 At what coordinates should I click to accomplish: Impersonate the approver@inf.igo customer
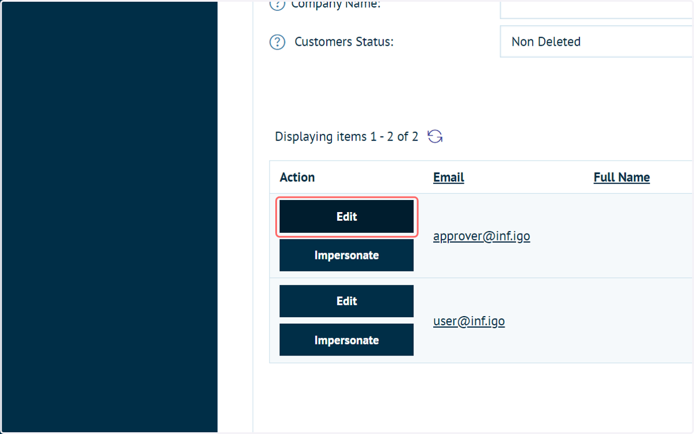[346, 255]
